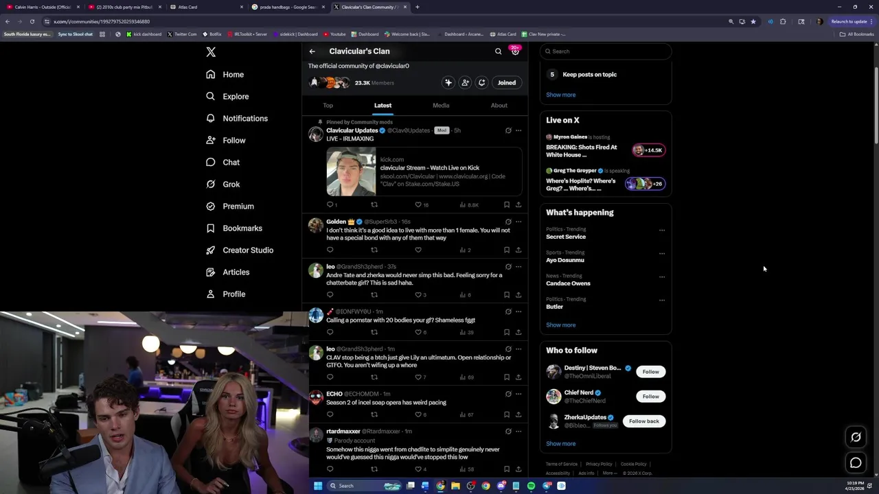Screen dimensions: 879x494
Task: Click Show more under Who to follow
Action: point(560,444)
